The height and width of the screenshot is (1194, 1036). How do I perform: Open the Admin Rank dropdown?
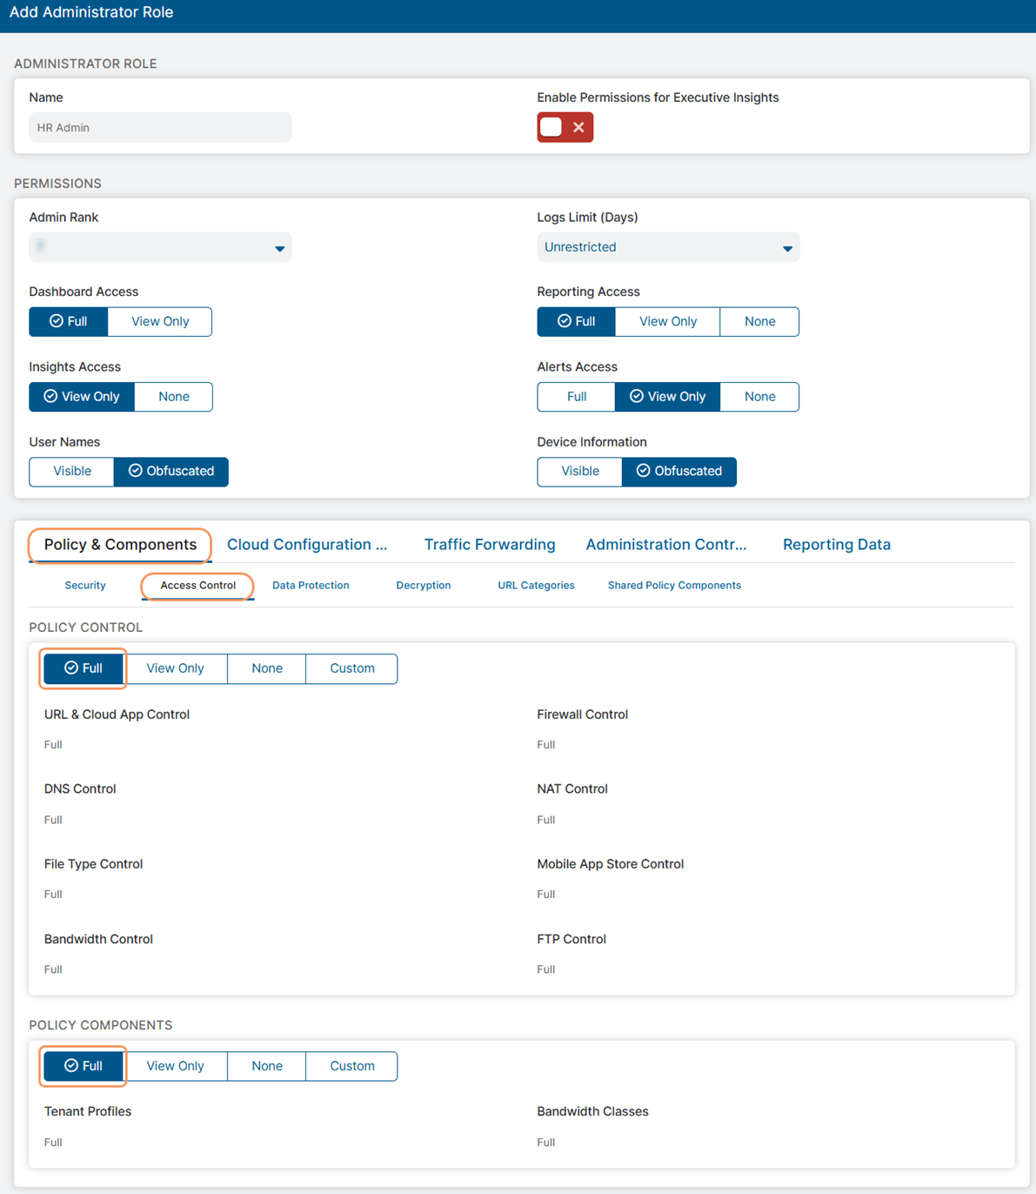click(160, 247)
